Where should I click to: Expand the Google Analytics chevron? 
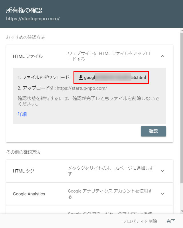tap(162, 194)
